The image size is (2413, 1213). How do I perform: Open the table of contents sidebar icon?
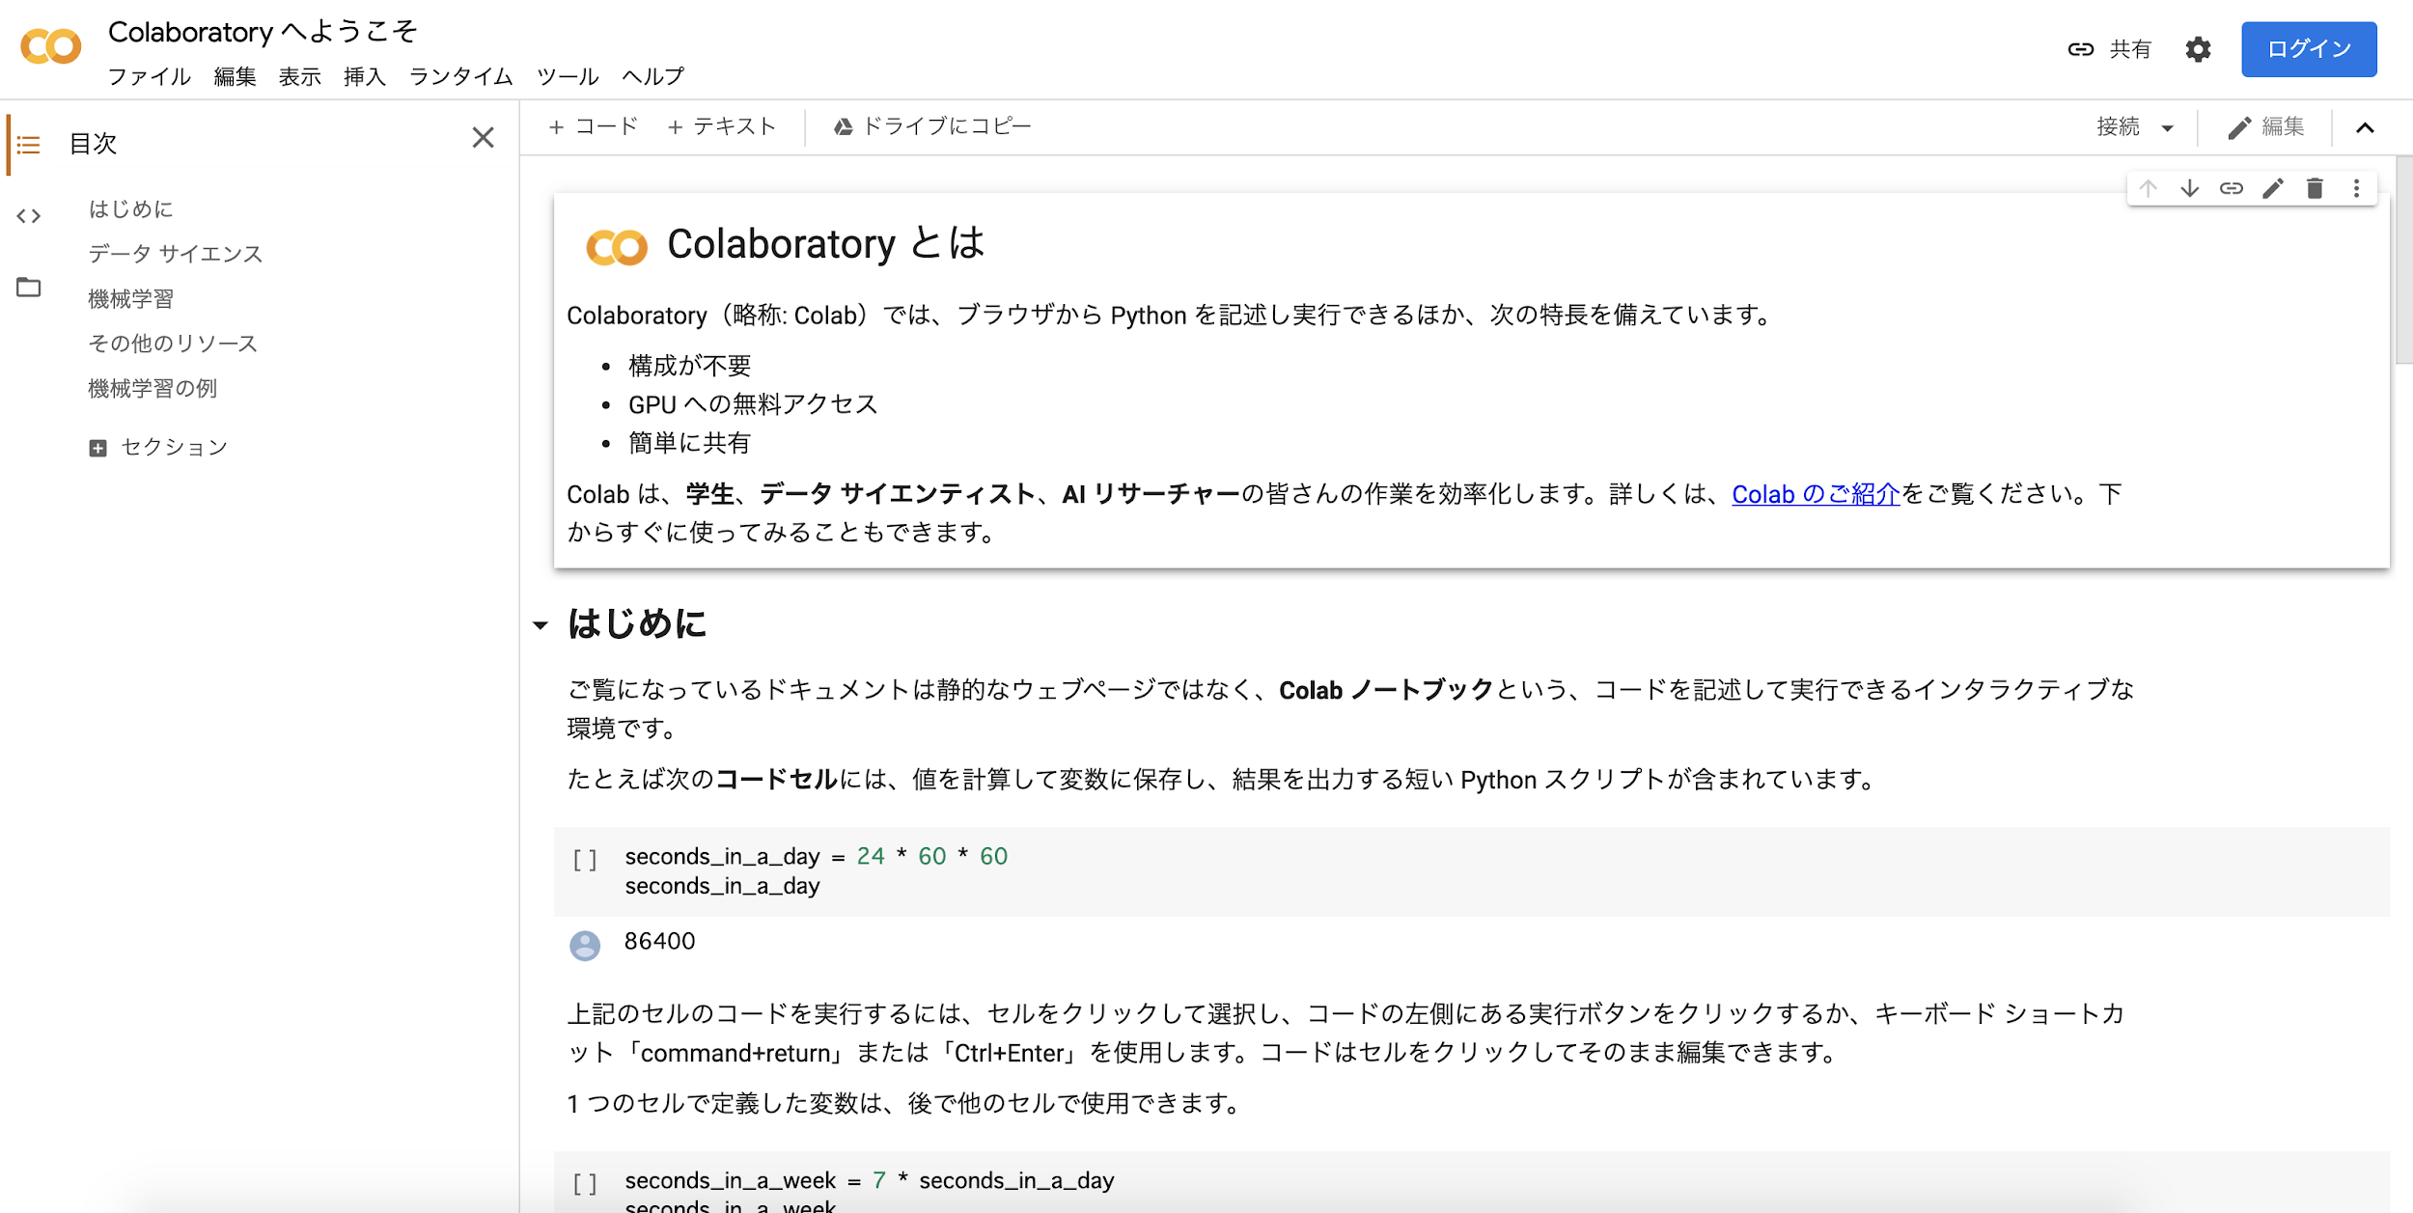point(29,145)
